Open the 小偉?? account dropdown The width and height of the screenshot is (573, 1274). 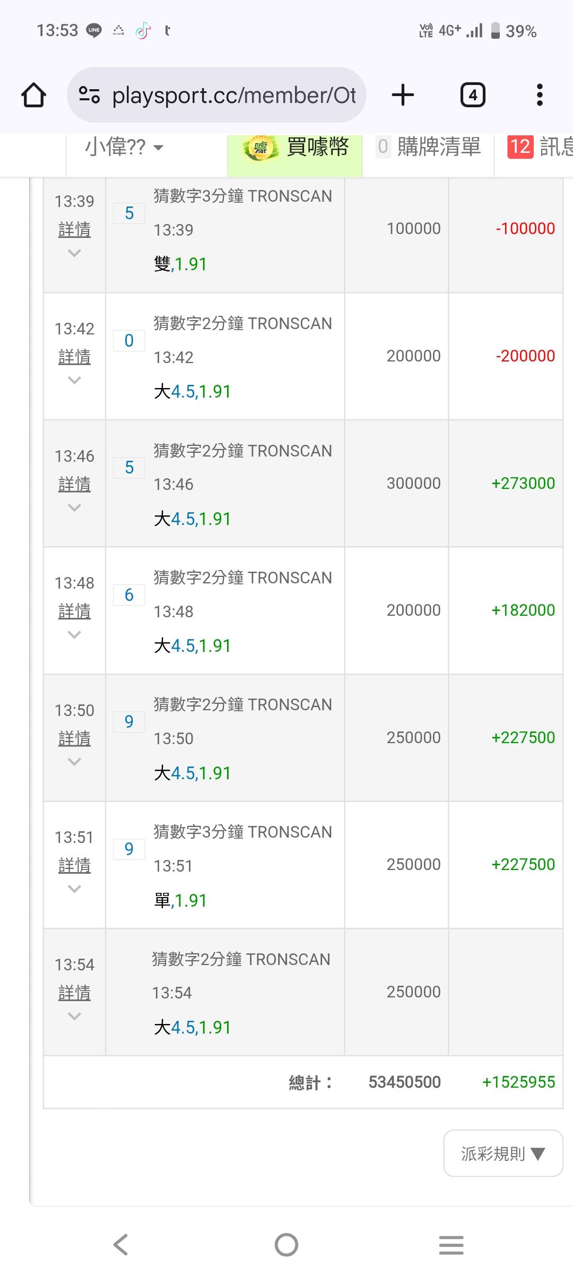pos(125,148)
